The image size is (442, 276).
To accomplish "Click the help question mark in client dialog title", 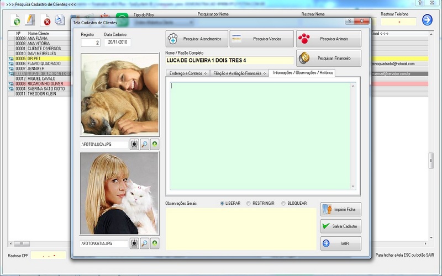I will tap(350, 21).
